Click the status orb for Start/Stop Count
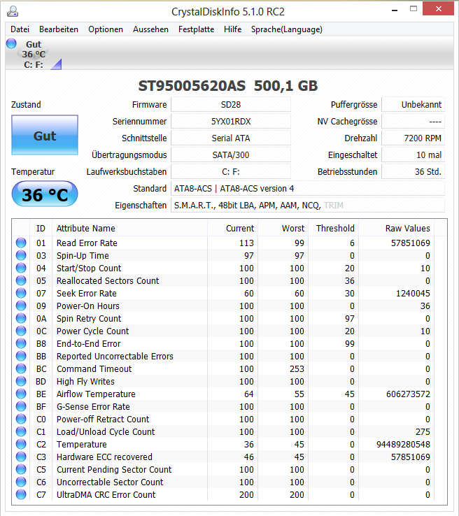 pos(21,268)
